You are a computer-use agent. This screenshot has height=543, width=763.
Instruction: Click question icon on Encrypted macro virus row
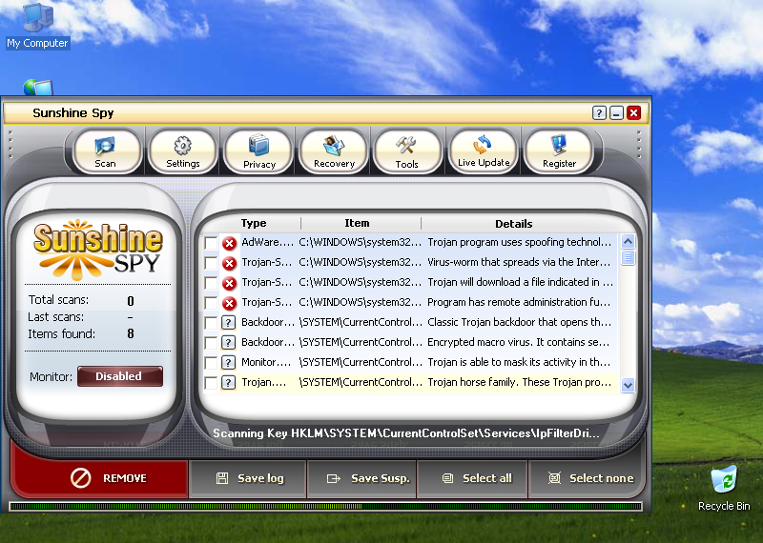pyautogui.click(x=228, y=342)
